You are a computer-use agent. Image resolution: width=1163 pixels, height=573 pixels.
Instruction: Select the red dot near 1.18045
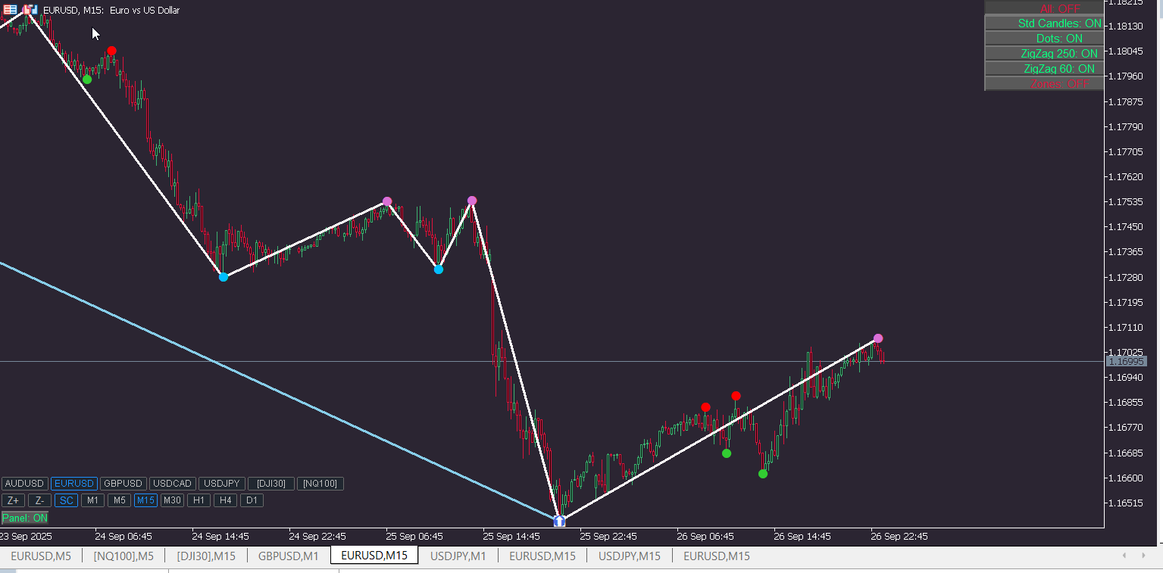[111, 51]
